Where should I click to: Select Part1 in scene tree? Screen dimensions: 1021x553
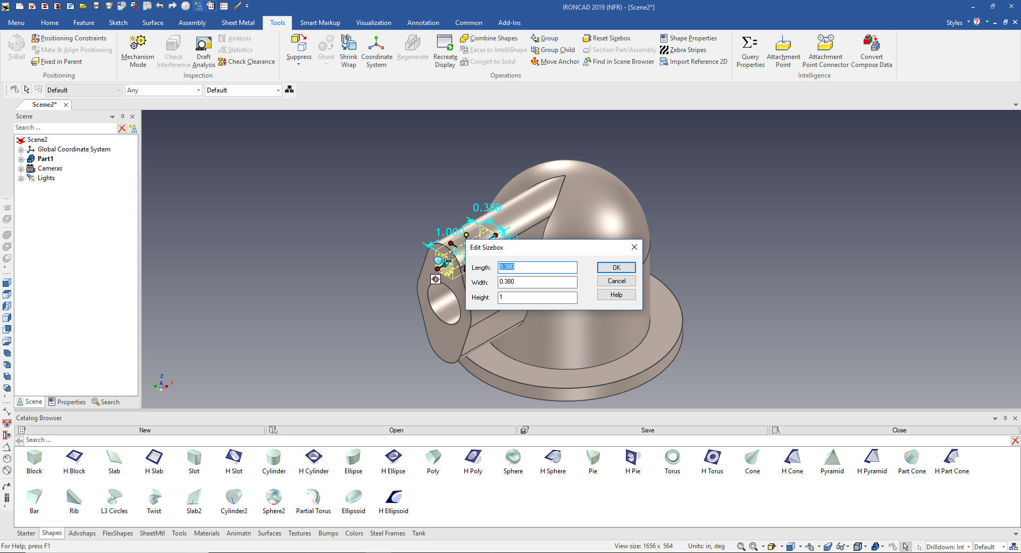(x=45, y=159)
